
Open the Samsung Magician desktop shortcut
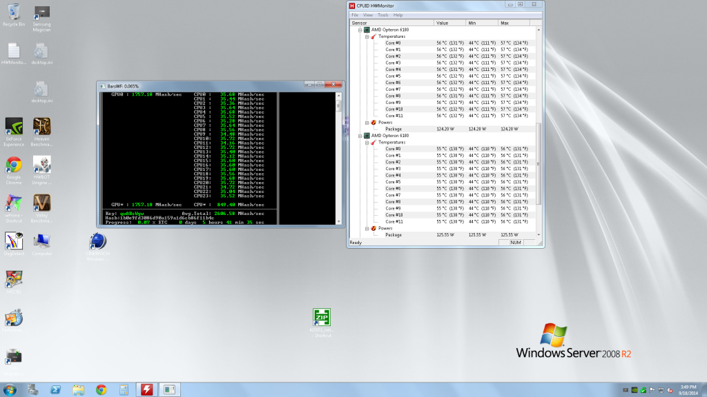41,12
